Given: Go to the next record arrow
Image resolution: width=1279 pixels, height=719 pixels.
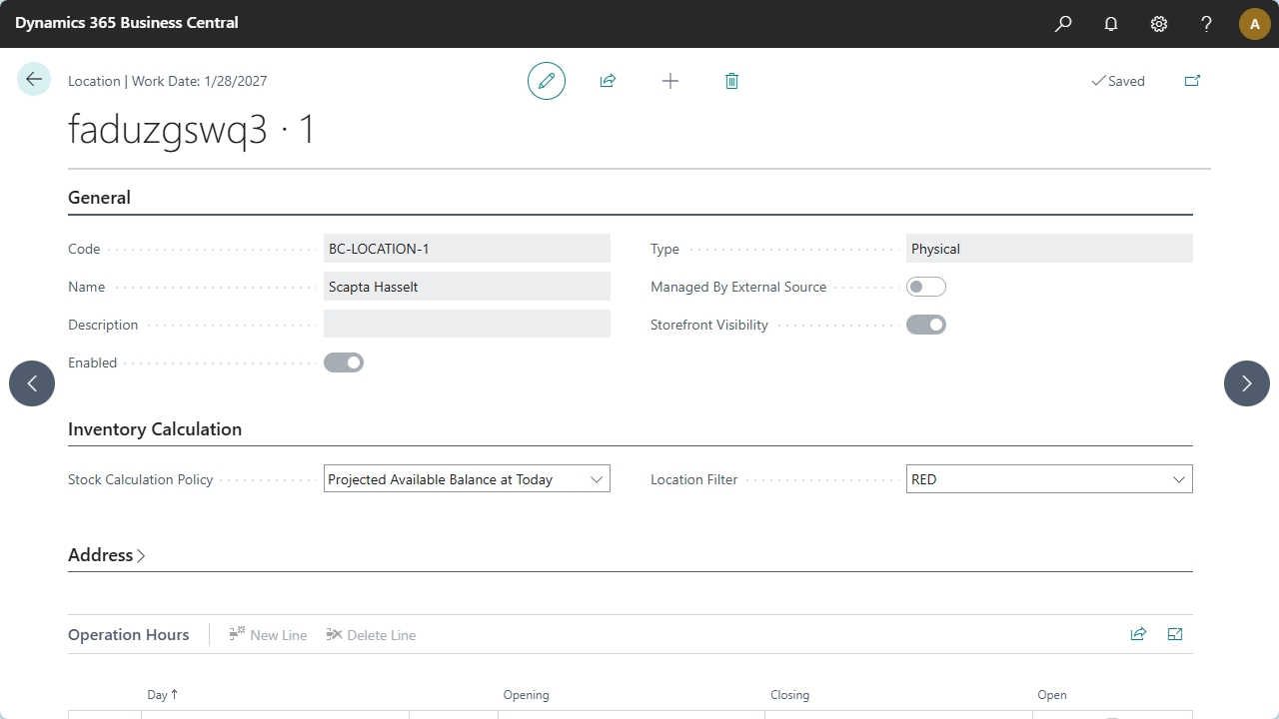Looking at the screenshot, I should (1246, 383).
